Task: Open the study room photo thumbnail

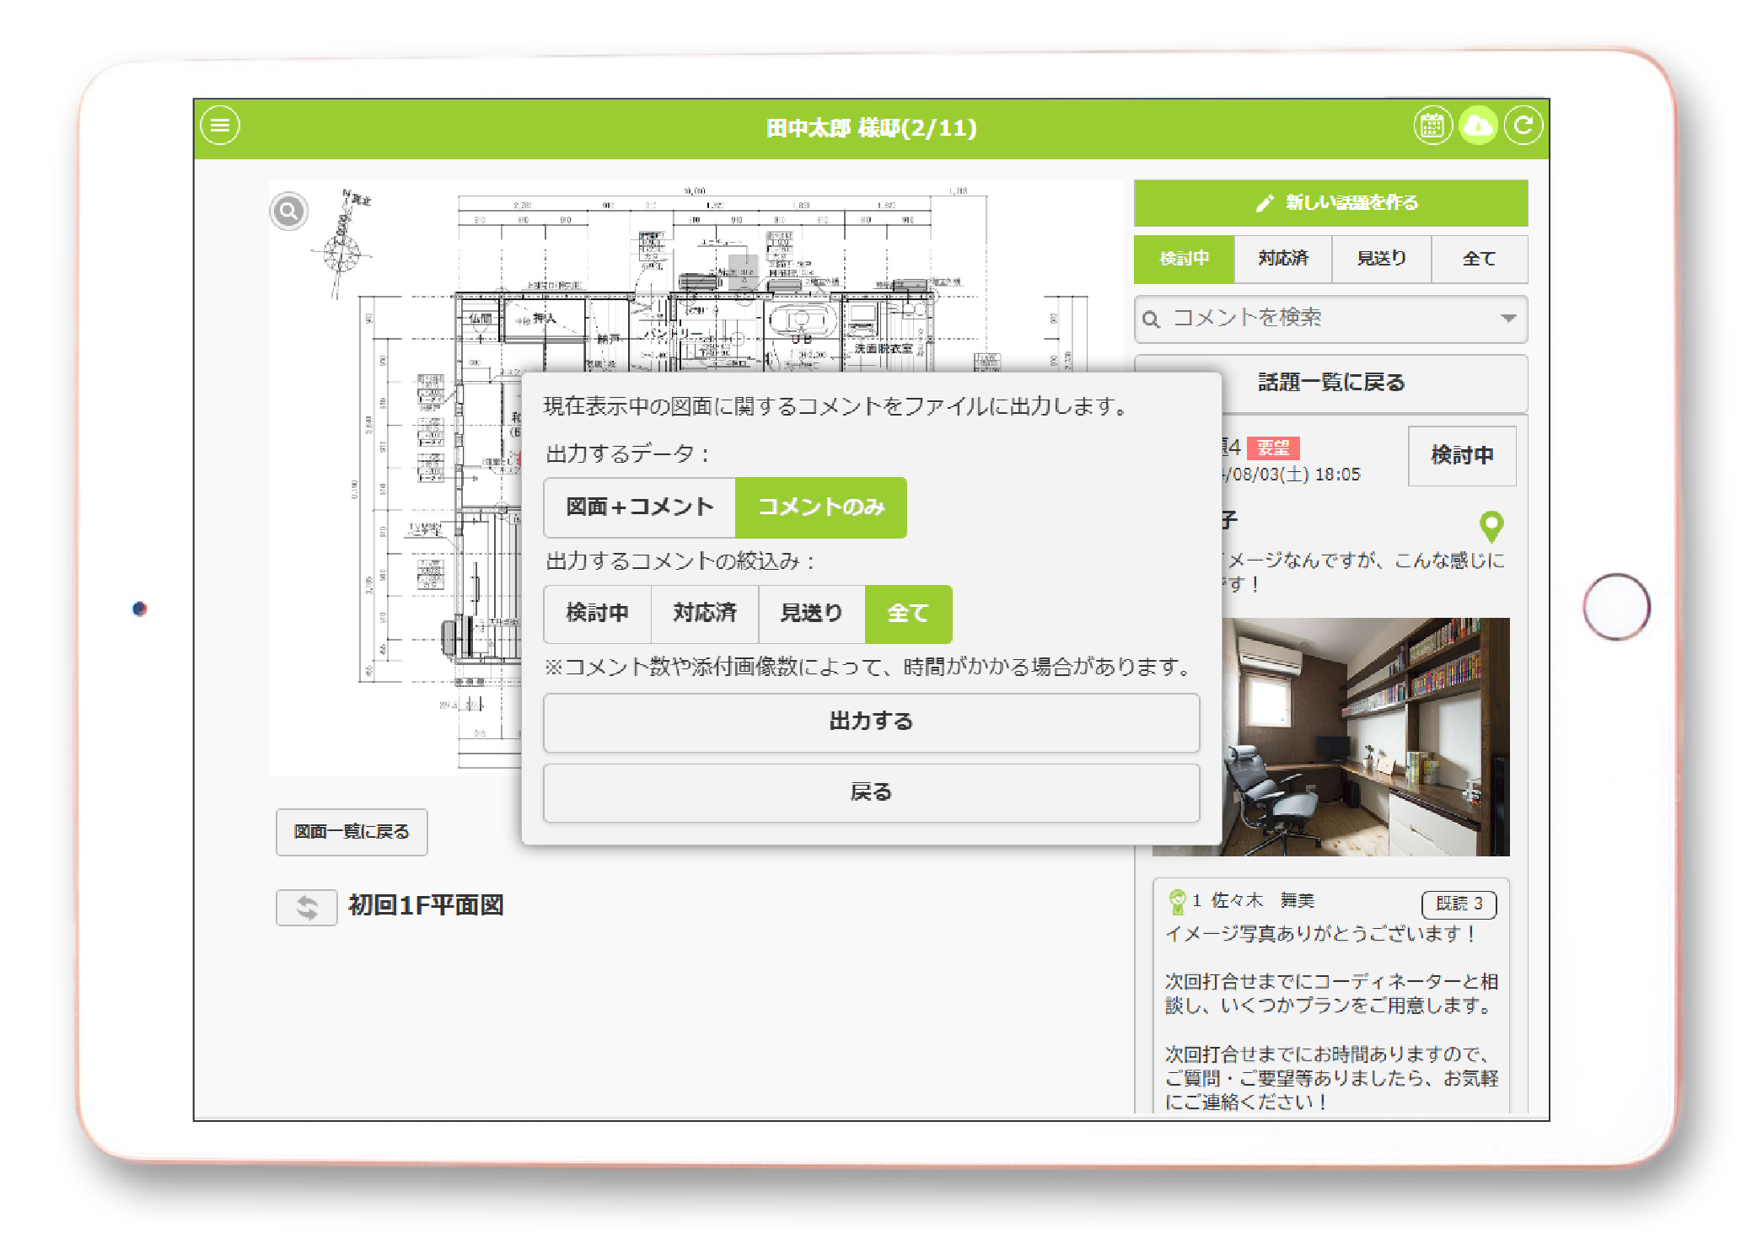Action: point(1366,738)
